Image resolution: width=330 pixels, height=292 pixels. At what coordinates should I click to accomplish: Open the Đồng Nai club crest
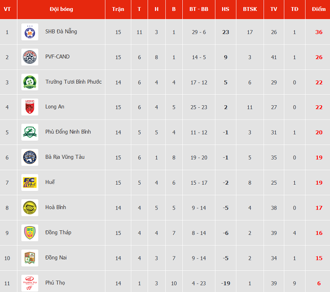pyautogui.click(x=30, y=258)
